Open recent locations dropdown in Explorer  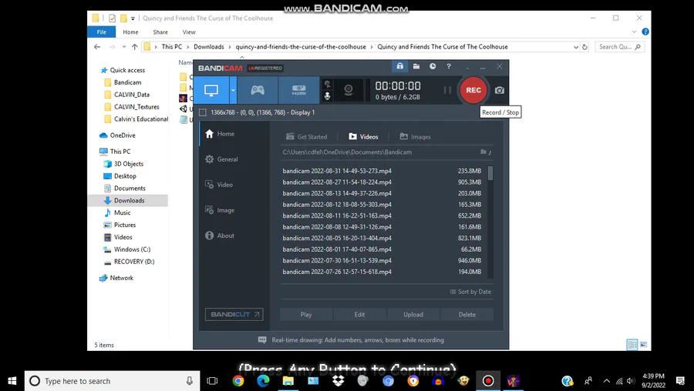coord(124,47)
